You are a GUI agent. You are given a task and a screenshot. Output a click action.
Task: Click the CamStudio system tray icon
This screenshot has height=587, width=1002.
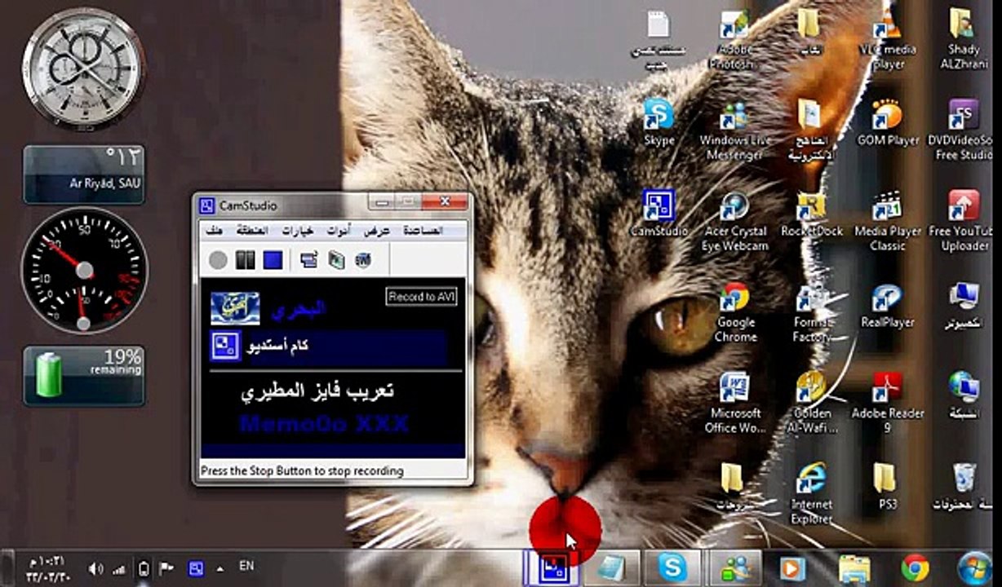click(195, 568)
